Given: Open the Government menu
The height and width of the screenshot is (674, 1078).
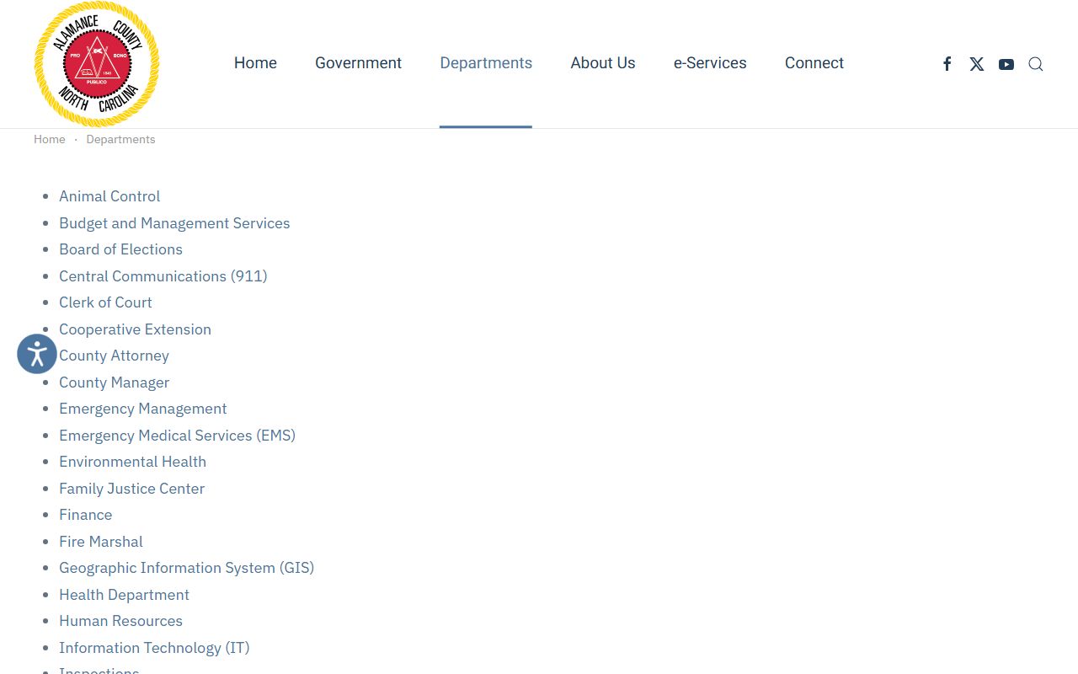Looking at the screenshot, I should point(358,63).
